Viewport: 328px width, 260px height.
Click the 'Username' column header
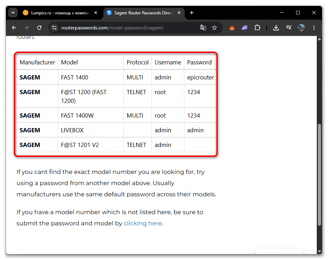pos(168,62)
